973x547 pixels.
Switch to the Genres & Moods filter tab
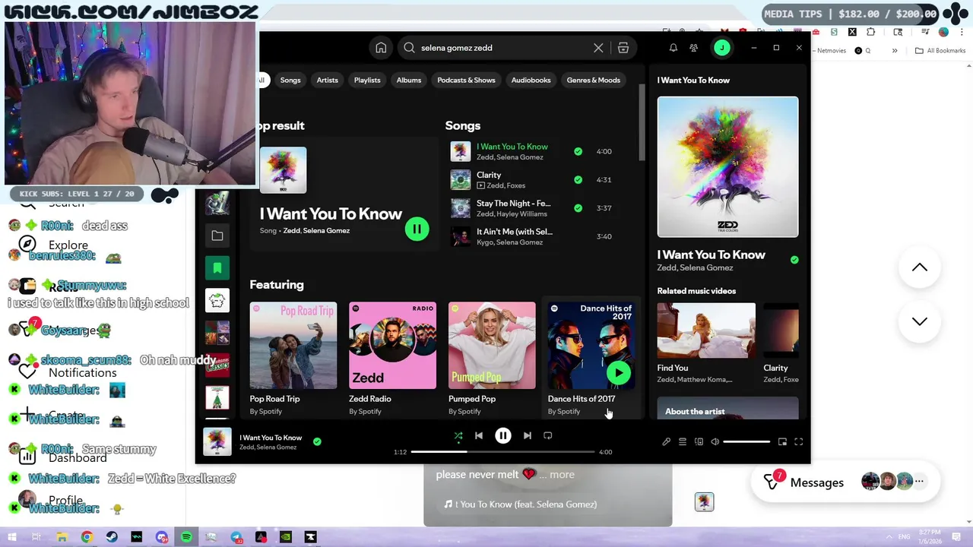(x=594, y=80)
